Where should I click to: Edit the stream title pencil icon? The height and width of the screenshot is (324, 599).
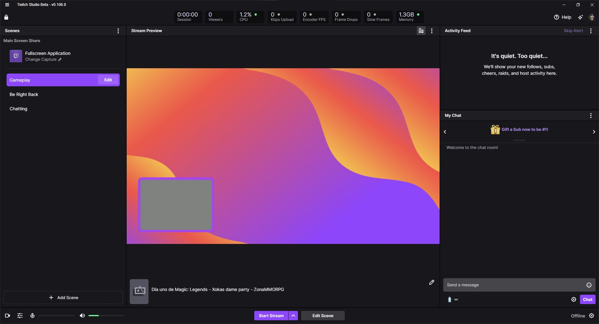click(x=431, y=282)
